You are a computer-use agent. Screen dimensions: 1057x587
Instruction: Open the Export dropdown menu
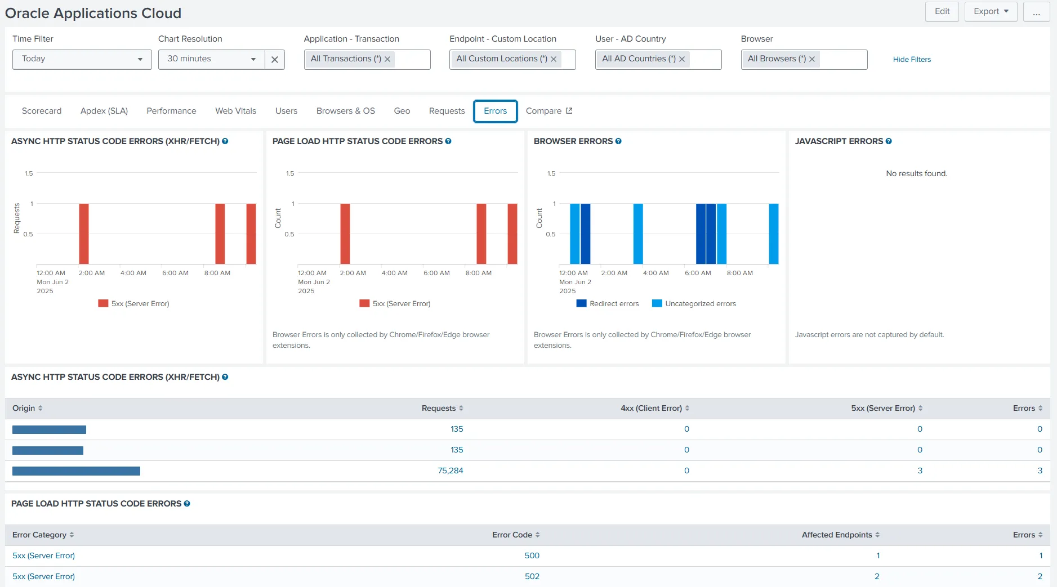(x=991, y=11)
